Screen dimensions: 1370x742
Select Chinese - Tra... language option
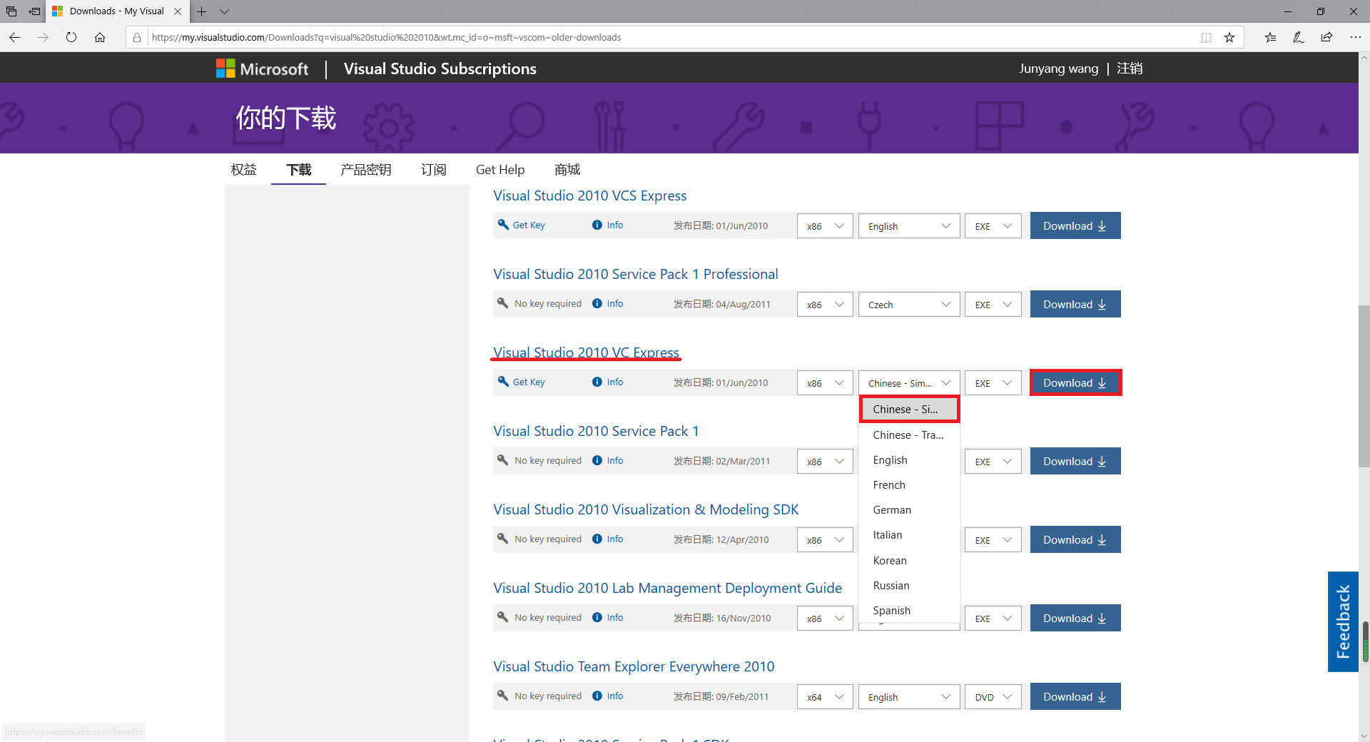(909, 434)
